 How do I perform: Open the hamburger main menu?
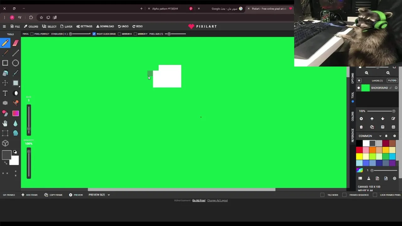[x=4, y=26]
